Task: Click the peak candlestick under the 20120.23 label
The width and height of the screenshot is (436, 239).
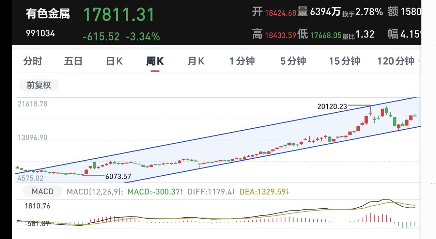Action: 370,110
